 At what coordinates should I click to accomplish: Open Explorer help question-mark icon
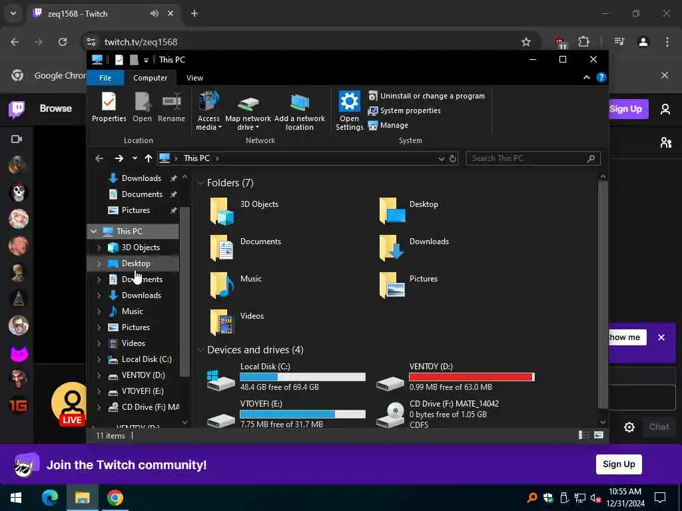601,77
